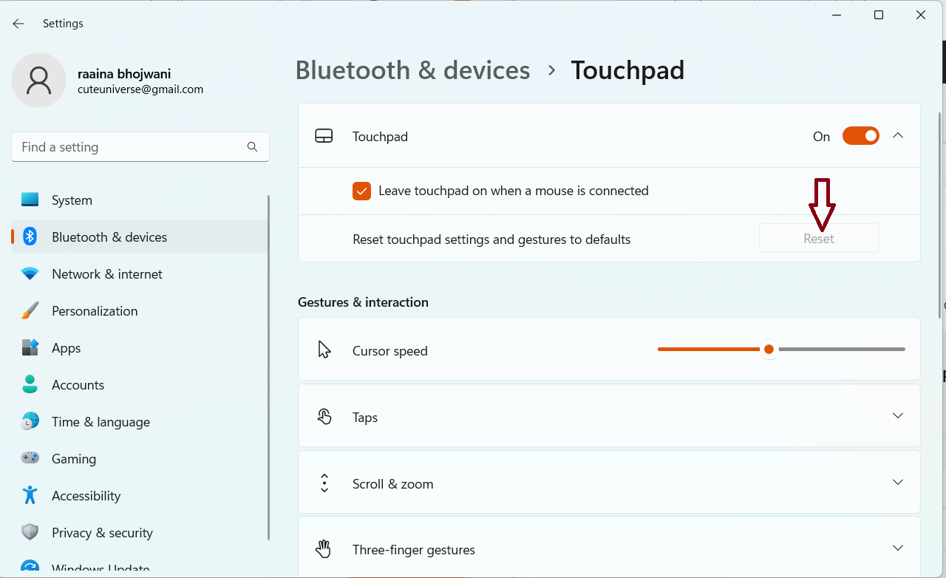Uncheck Leave touchpad on when mouse connected
Viewport: 946px width, 578px height.
(x=361, y=191)
